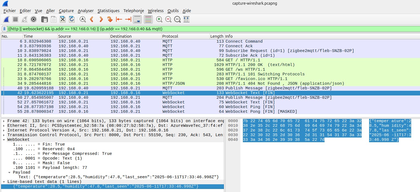Select packet 10 Subscribe Request row
Screen dimensions: 420x192
point(210,51)
